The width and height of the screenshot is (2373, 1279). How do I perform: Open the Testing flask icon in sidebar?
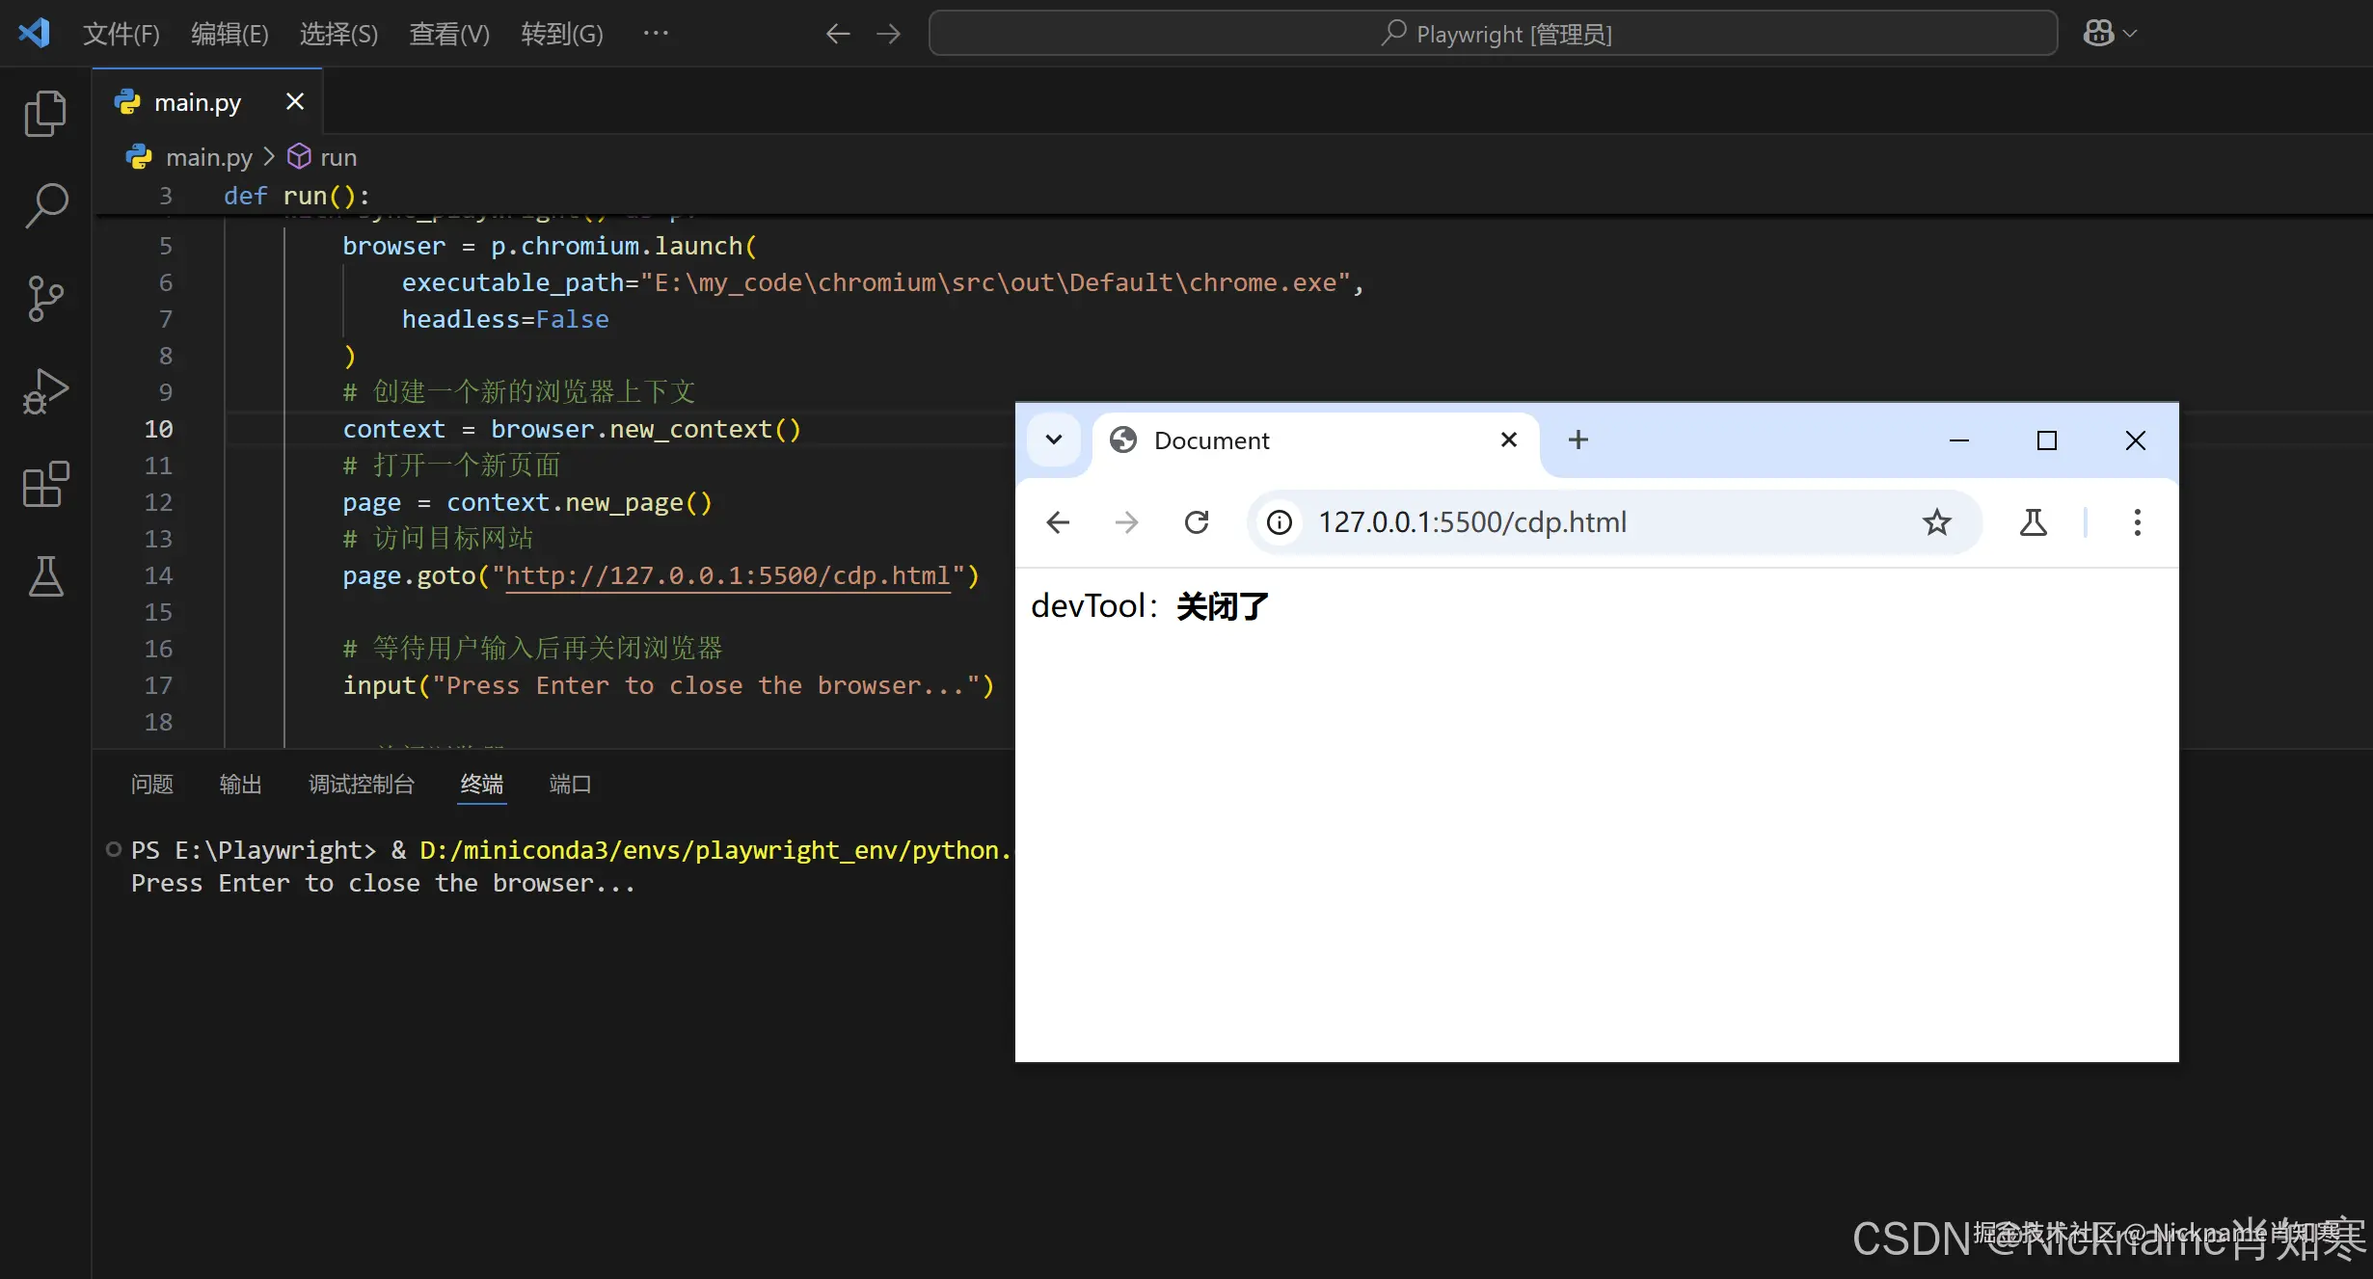45,576
